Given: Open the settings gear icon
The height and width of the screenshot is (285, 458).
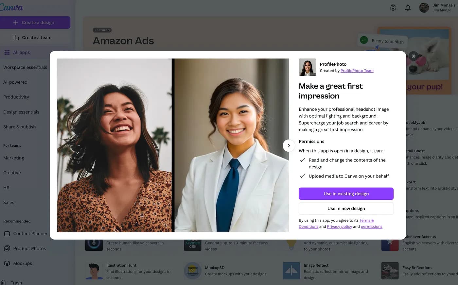Looking at the screenshot, I should [x=393, y=8].
